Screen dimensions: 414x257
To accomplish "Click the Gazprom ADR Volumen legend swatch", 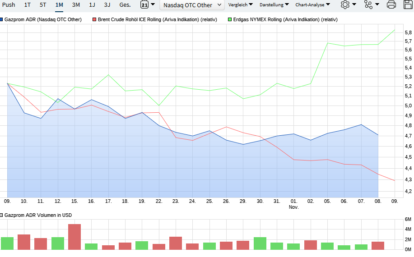I will pos(1,215).
